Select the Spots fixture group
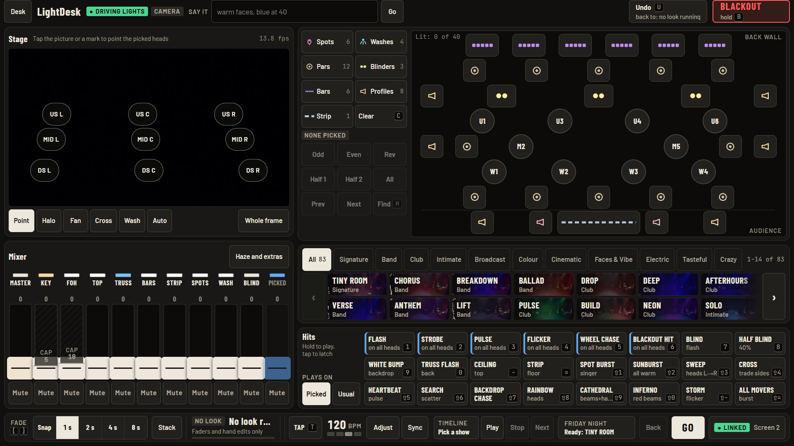The image size is (794, 446). pyautogui.click(x=327, y=42)
